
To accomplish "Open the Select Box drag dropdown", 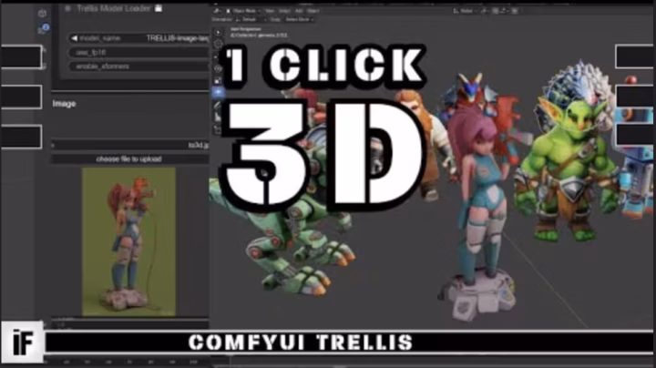I will pyautogui.click(x=300, y=19).
